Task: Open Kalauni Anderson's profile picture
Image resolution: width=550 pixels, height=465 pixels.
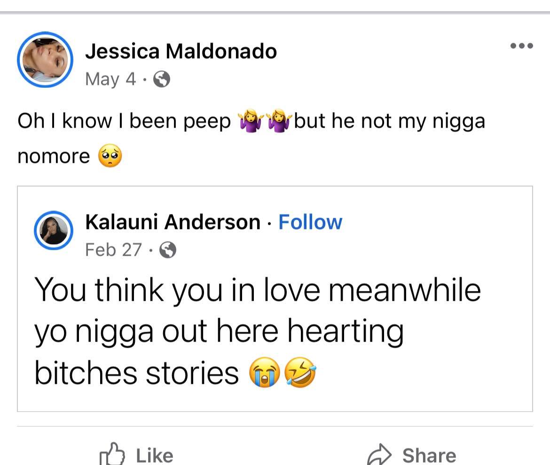Action: click(x=54, y=230)
